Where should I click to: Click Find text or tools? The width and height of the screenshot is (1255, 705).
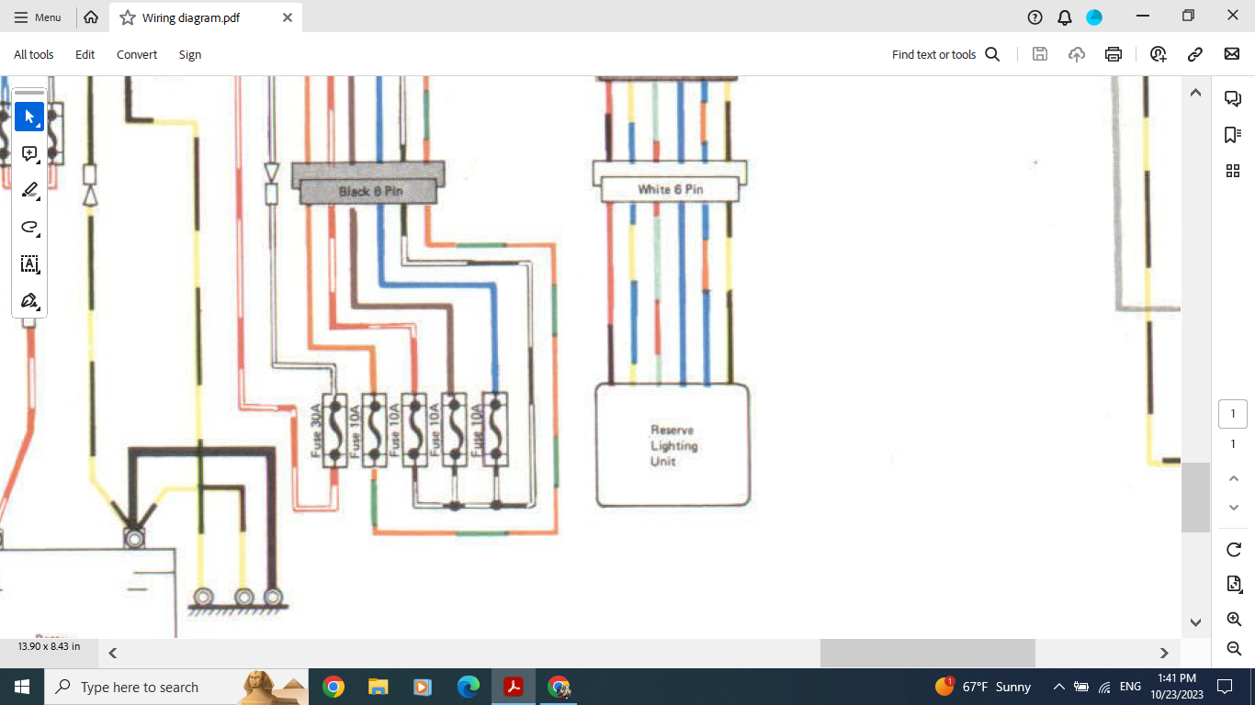click(x=945, y=55)
